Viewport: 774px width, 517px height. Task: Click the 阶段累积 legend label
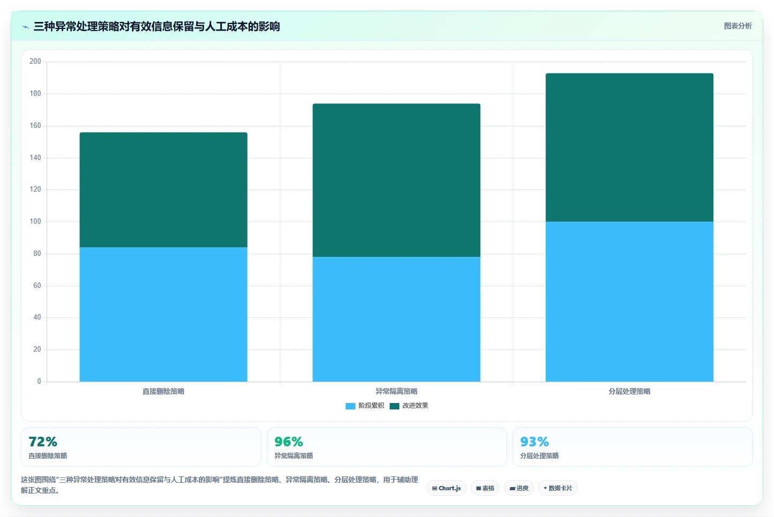[x=371, y=406]
